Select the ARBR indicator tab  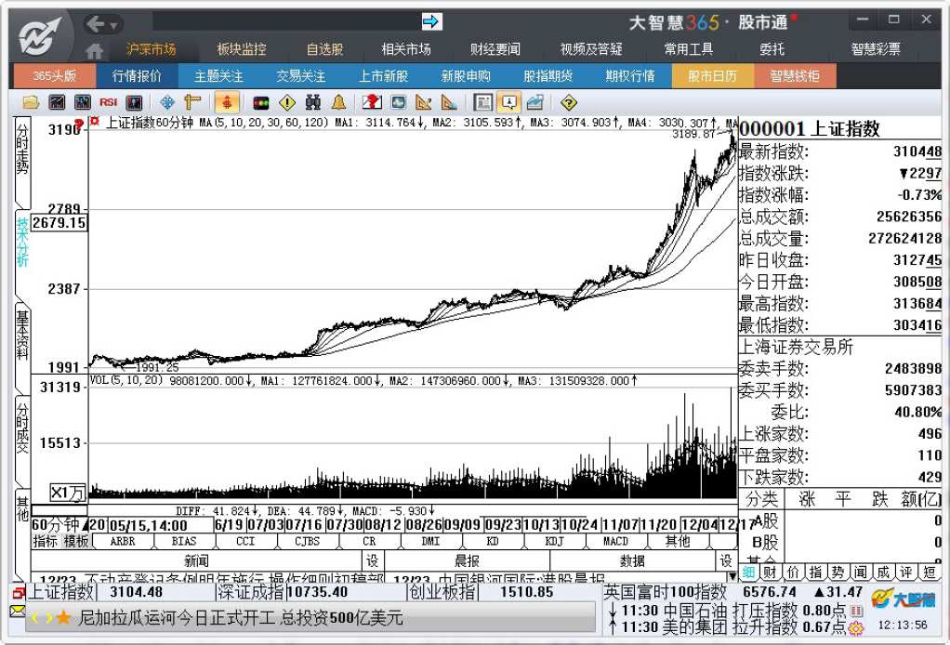(x=123, y=542)
